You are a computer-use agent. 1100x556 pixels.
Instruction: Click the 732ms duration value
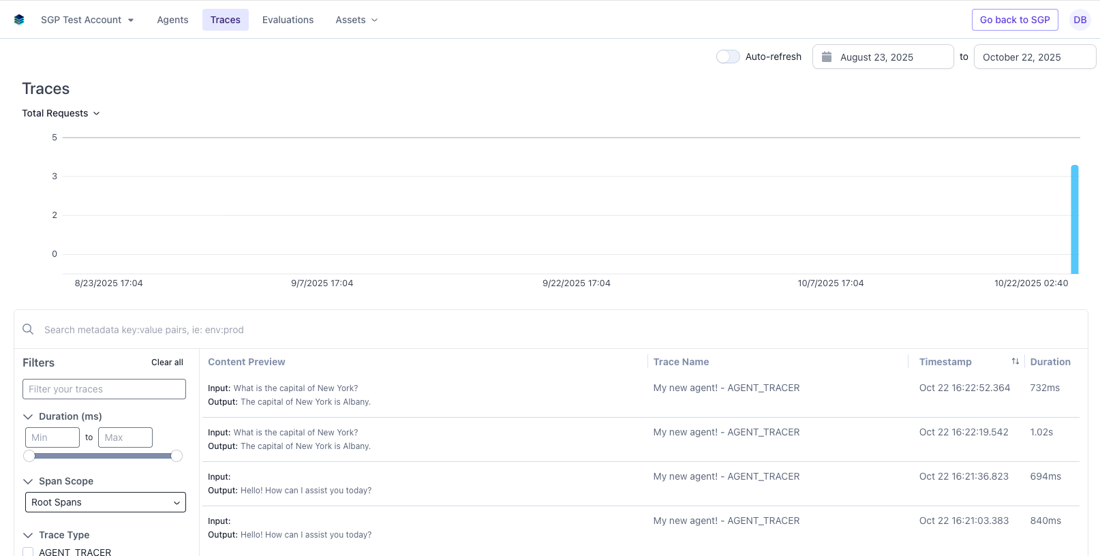pos(1045,388)
